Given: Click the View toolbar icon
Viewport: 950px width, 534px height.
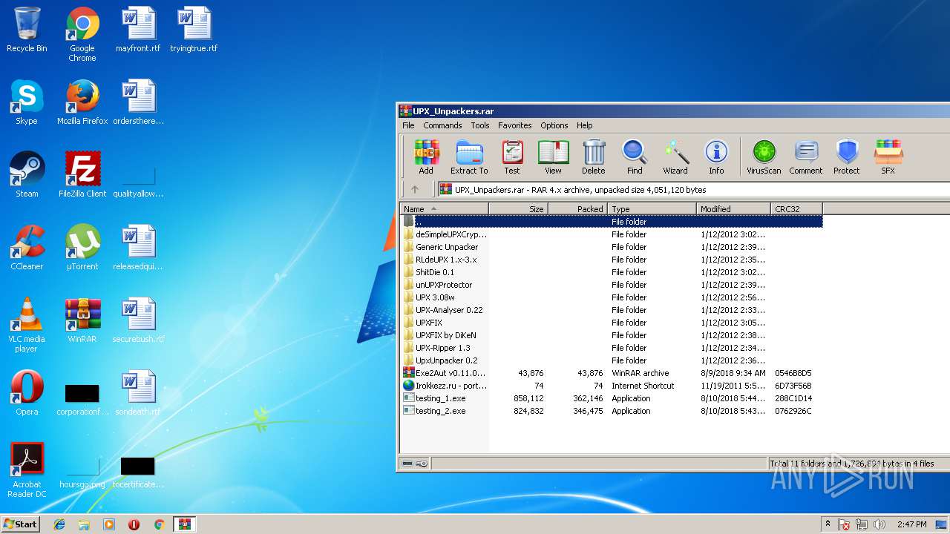Looking at the screenshot, I should 553,157.
